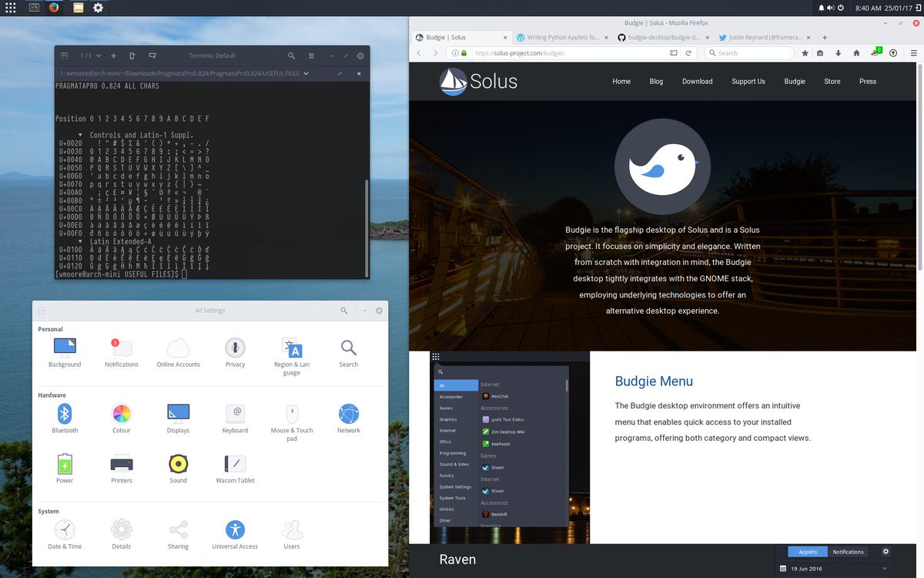Reload the page in Firefox
The image size is (924, 578).
[688, 53]
